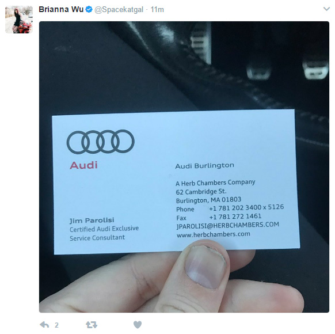
Task: Click the phone number ending x 5126
Action: tap(246, 207)
